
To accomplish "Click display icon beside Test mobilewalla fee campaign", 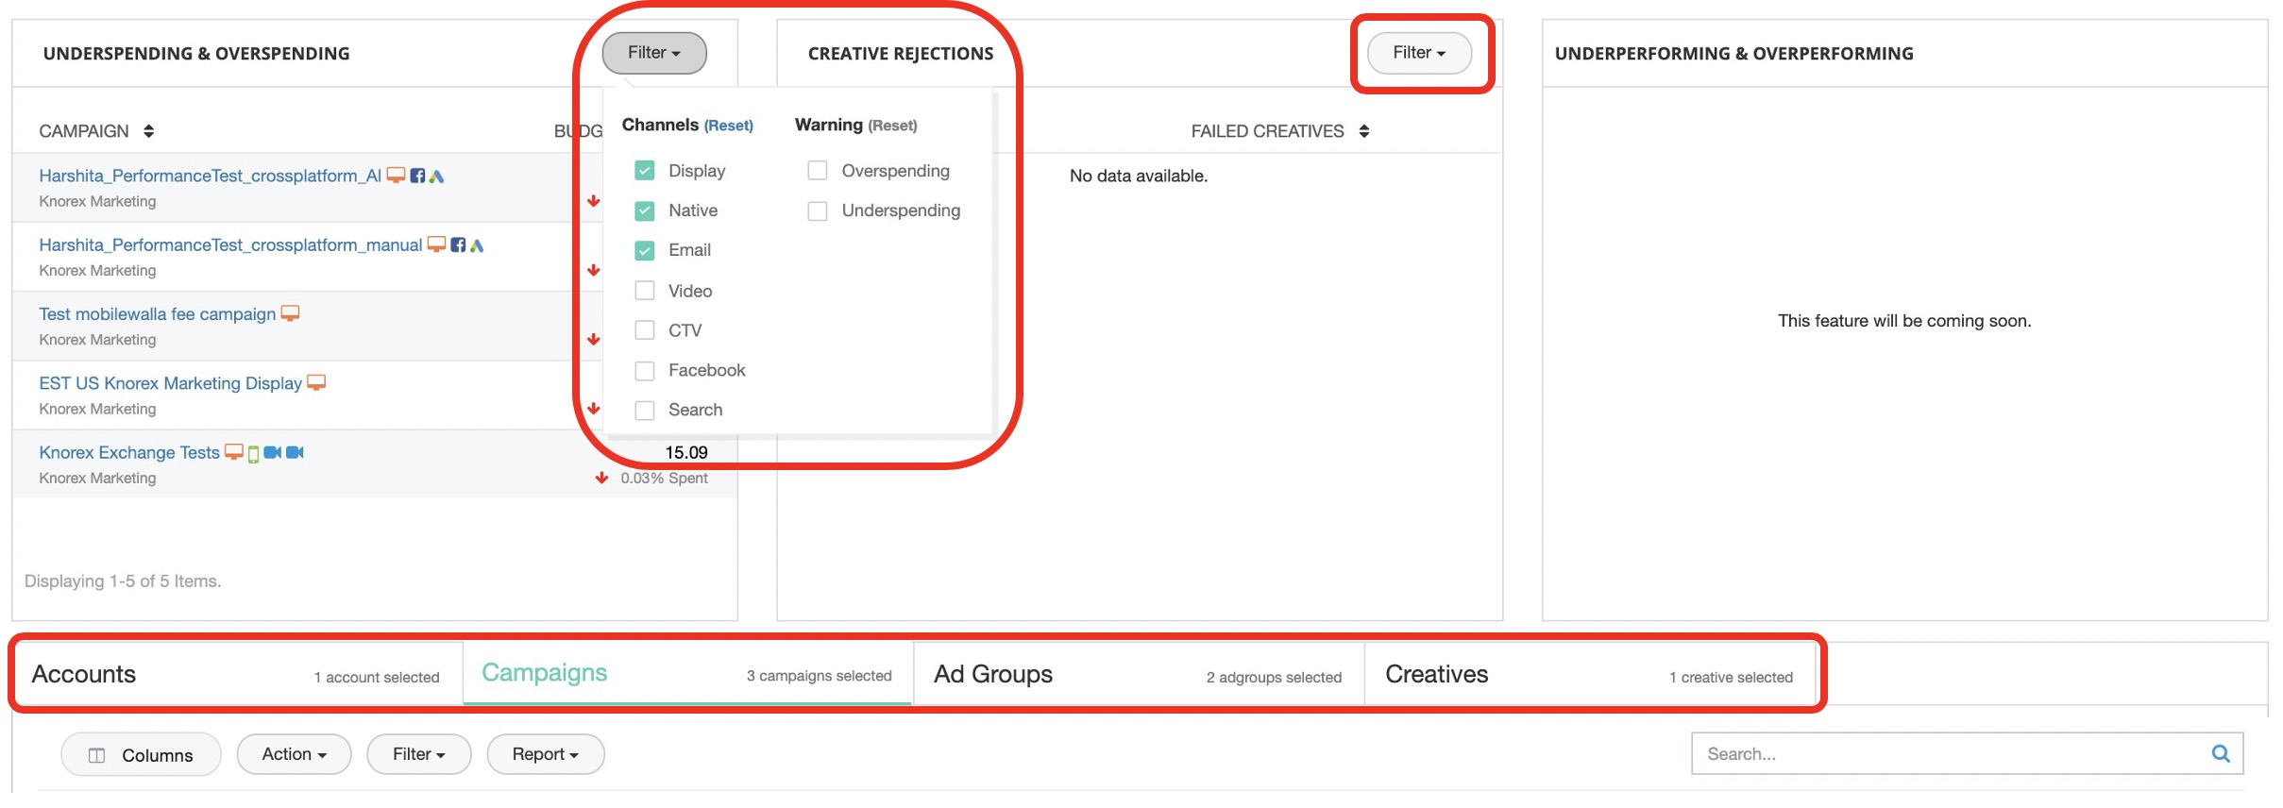I will click(291, 313).
